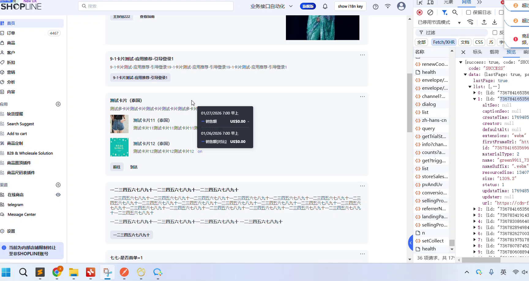Image resolution: width=529 pixels, height=281 pixels.
Task: Clear the network log in DevTools
Action: (x=430, y=12)
